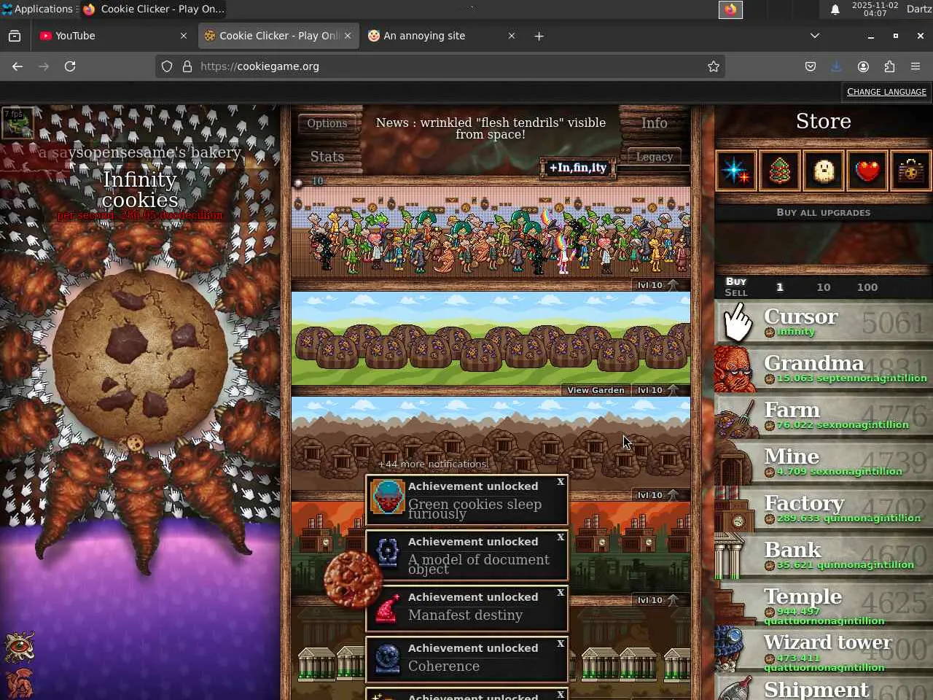
Task: Buy a Factory building
Action: point(824,508)
